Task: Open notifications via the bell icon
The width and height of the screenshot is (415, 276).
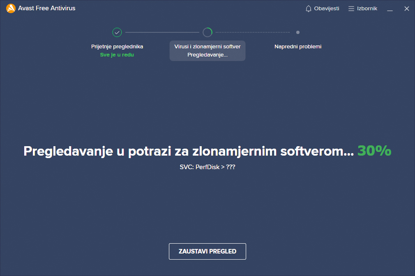Action: 309,9
